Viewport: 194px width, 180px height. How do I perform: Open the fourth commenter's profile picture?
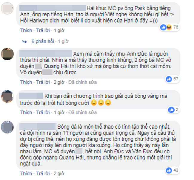coord(7,127)
